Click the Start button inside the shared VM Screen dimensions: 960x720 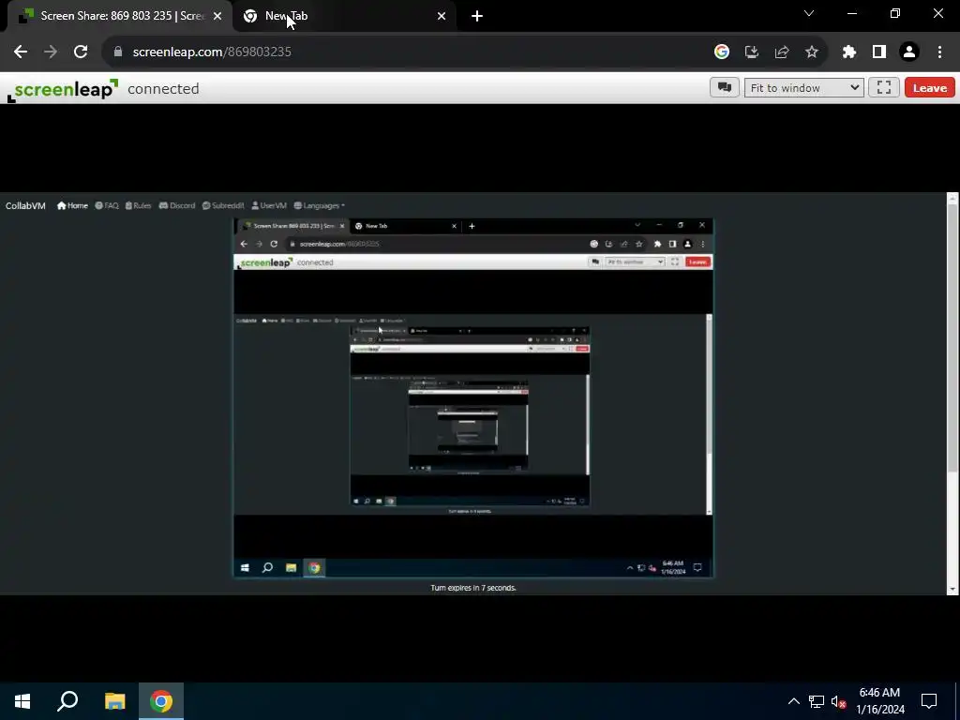245,567
